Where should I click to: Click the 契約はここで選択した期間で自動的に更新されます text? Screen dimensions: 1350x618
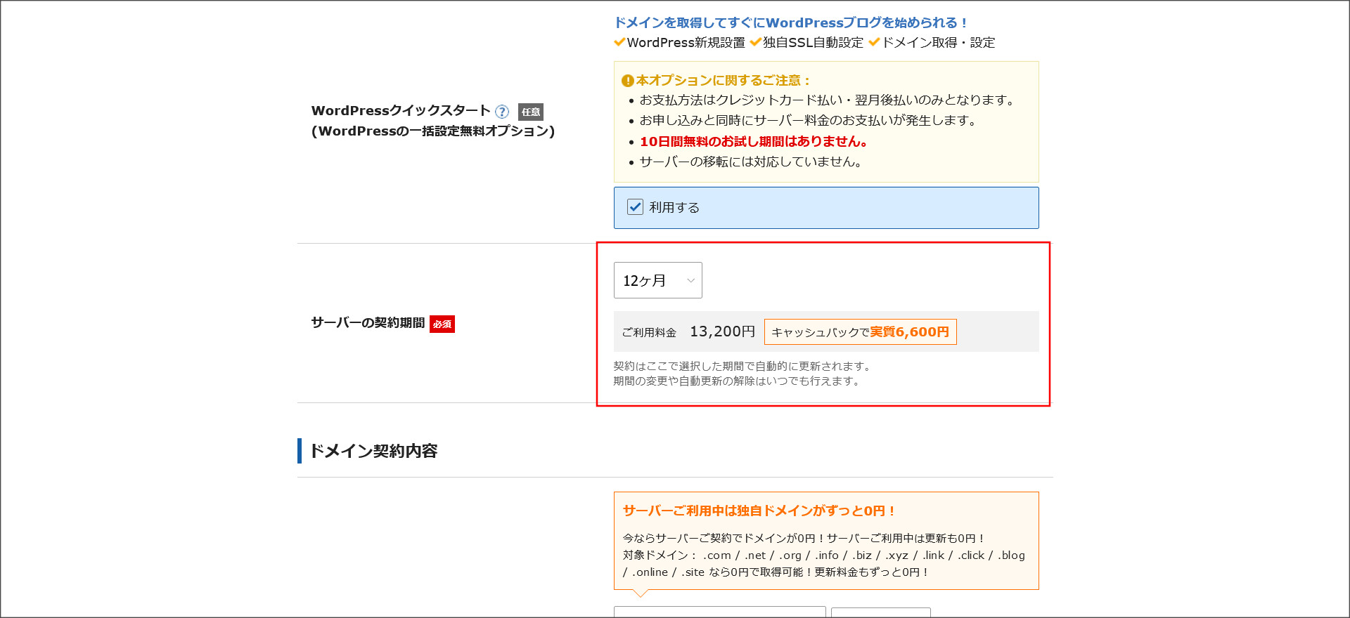742,366
